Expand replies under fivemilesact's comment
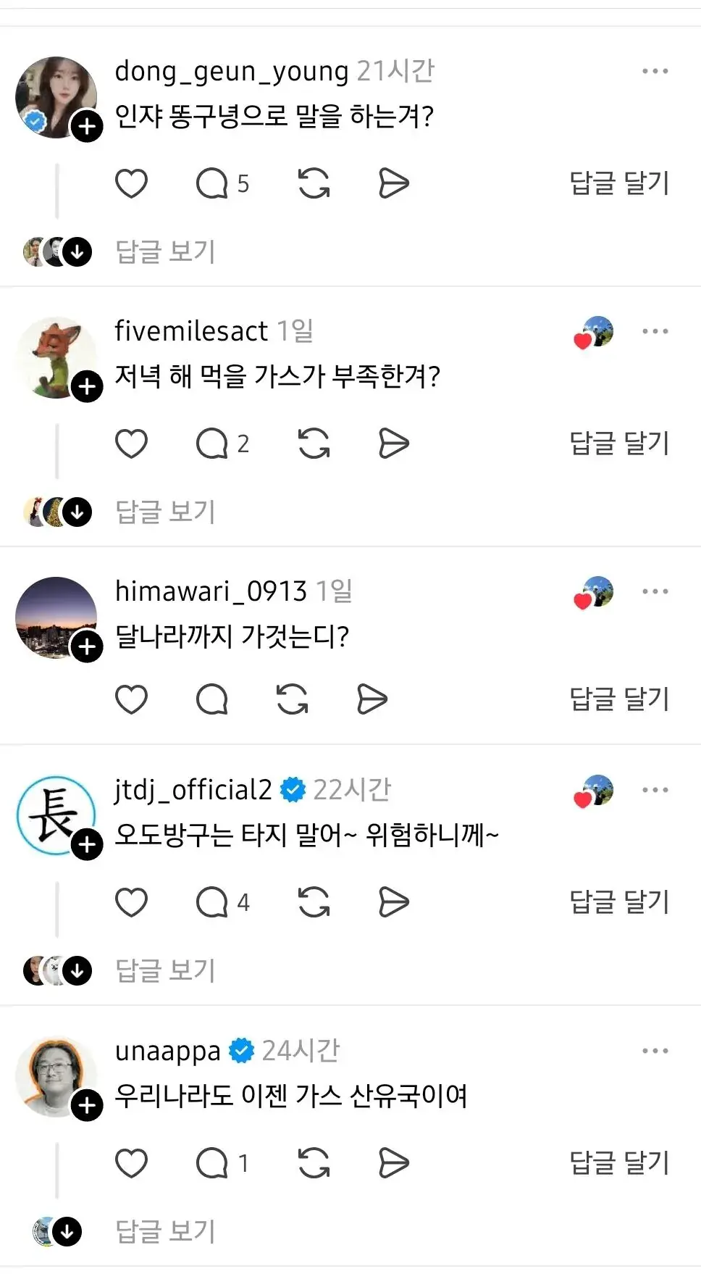Image resolution: width=701 pixels, height=1274 pixels. [165, 512]
